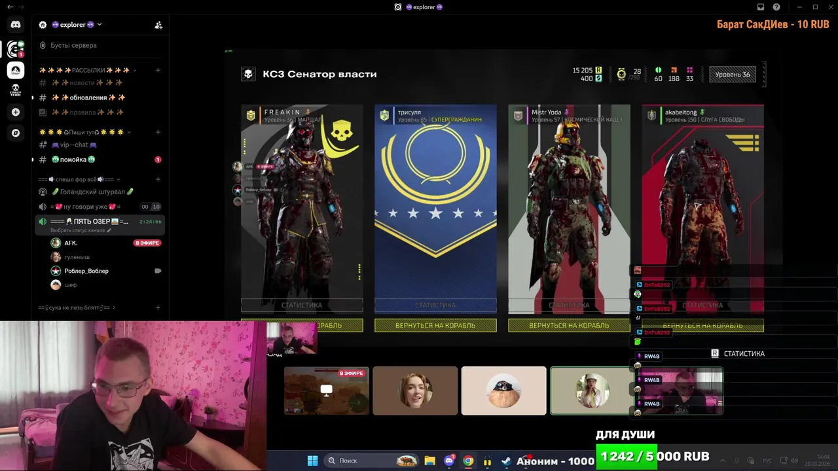Screen dimensions: 838x471
Task: Click Выбрать статус канала link
Action: tap(81, 230)
